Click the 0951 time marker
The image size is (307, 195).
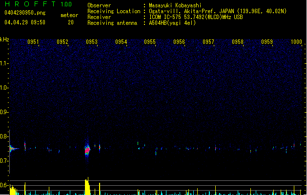[33, 41]
